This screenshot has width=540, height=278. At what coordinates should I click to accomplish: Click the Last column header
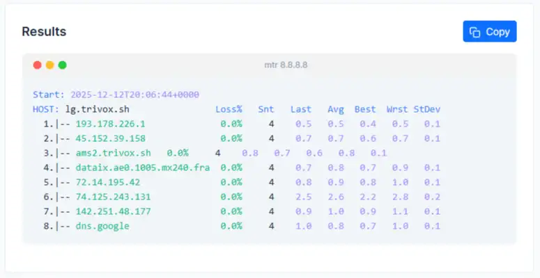coord(300,109)
